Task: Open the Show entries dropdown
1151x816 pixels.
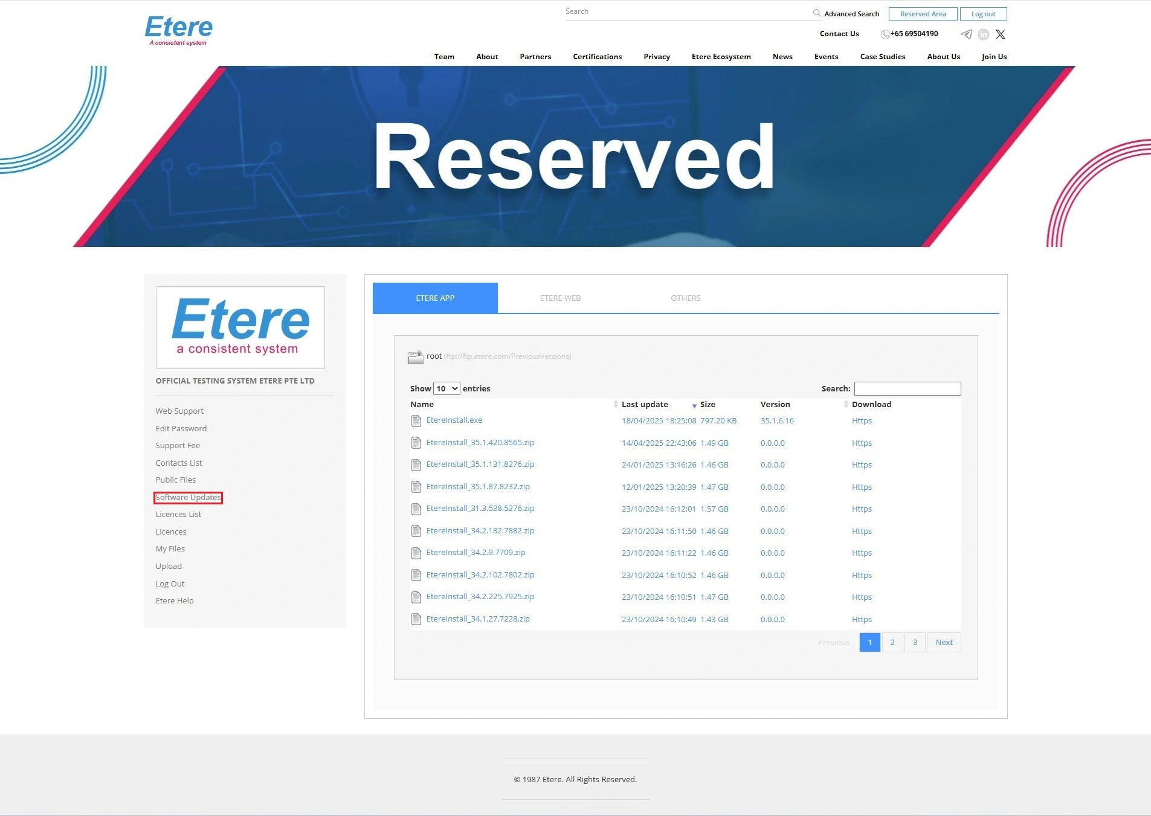Action: 447,388
